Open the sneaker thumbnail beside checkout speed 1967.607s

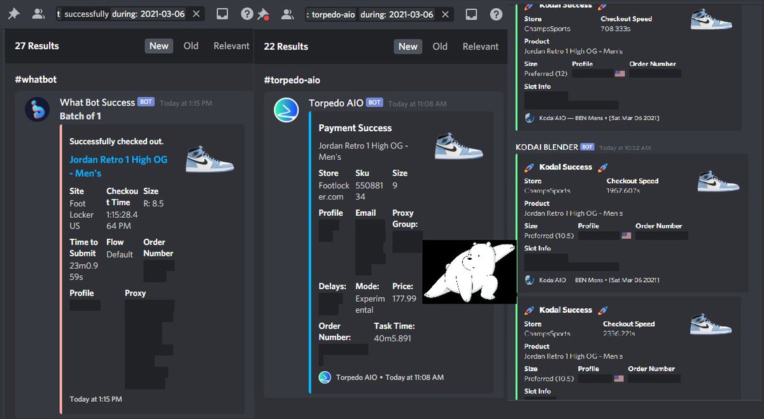(x=719, y=182)
